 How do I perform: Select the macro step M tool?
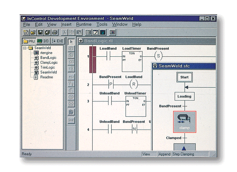pyautogui.click(x=71, y=55)
